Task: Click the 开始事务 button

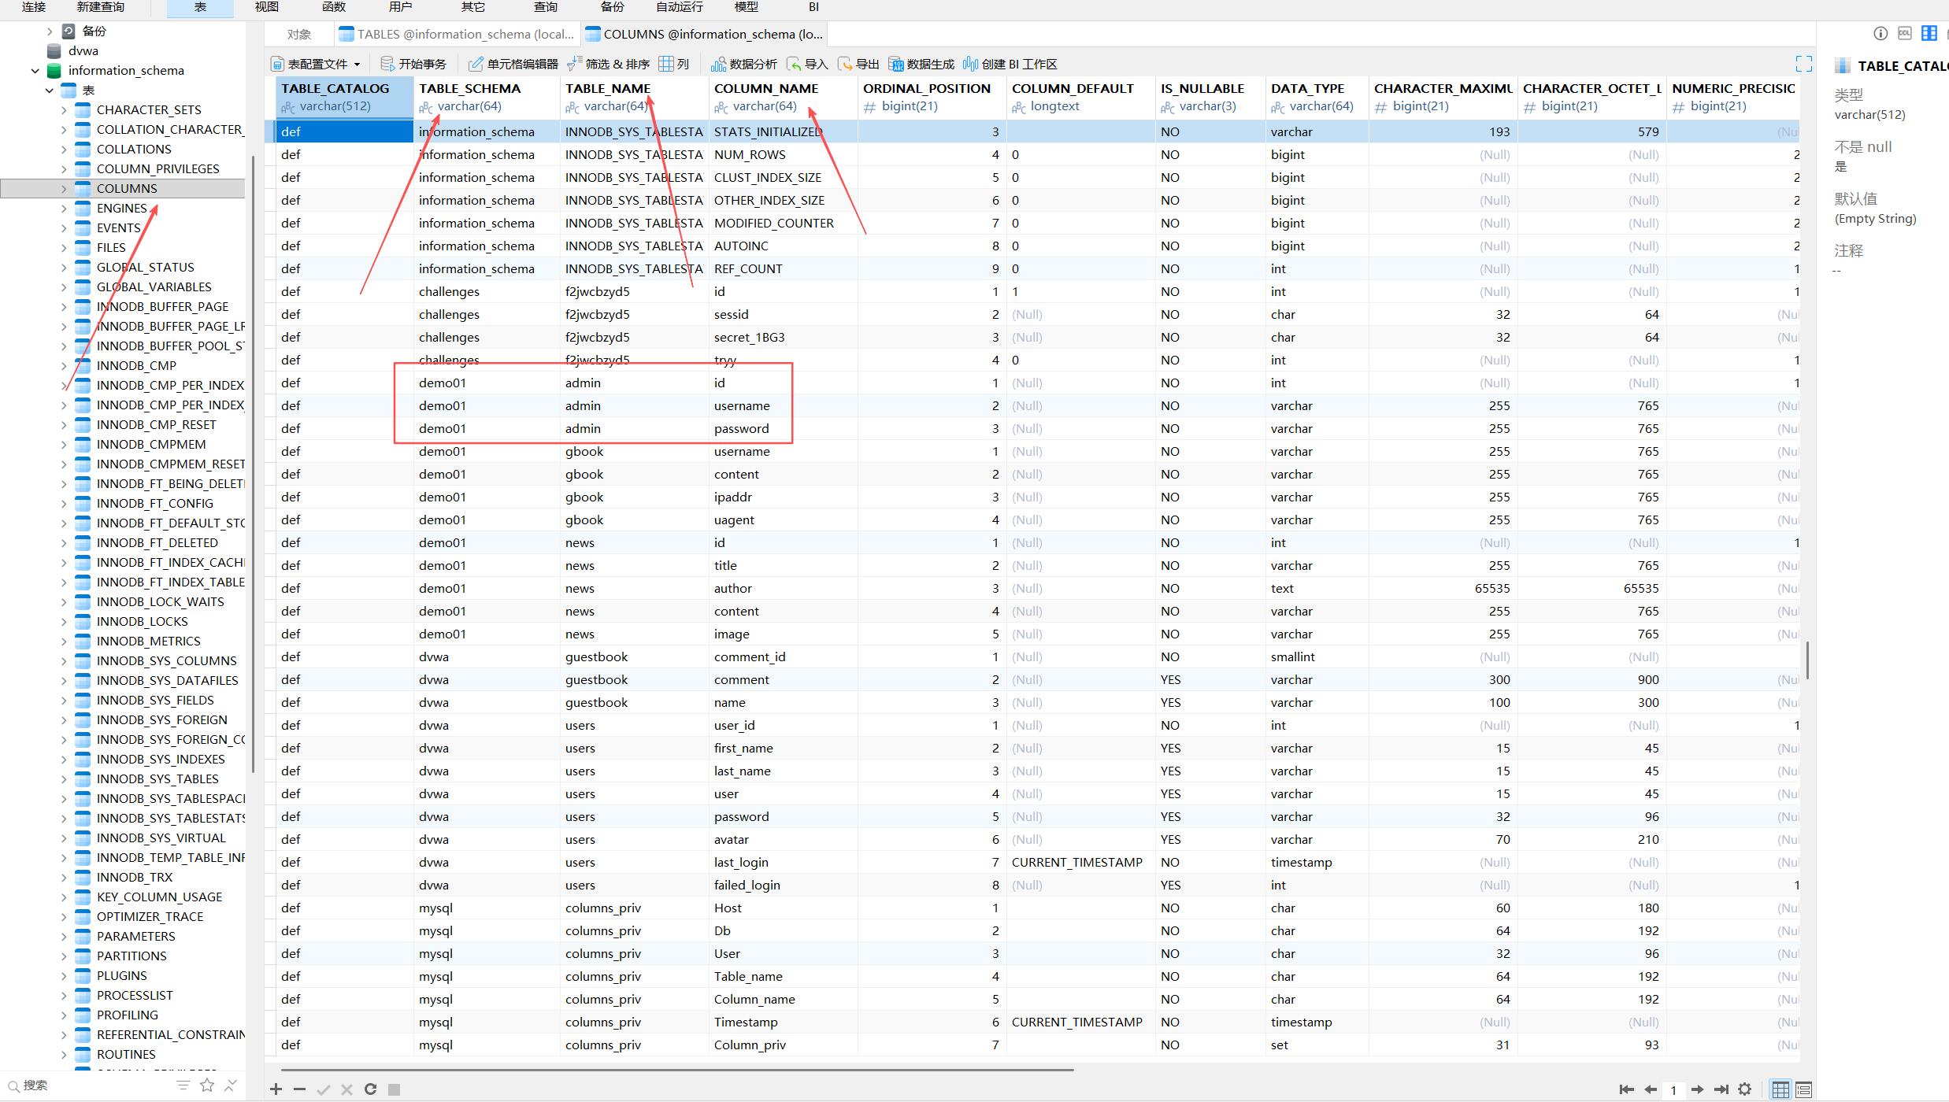Action: coord(413,64)
